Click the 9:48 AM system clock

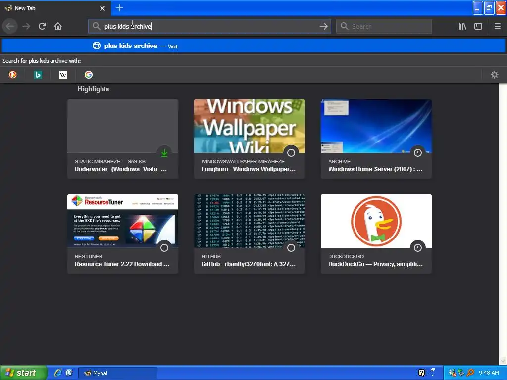489,373
